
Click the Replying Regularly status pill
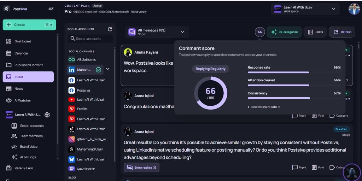[211, 69]
